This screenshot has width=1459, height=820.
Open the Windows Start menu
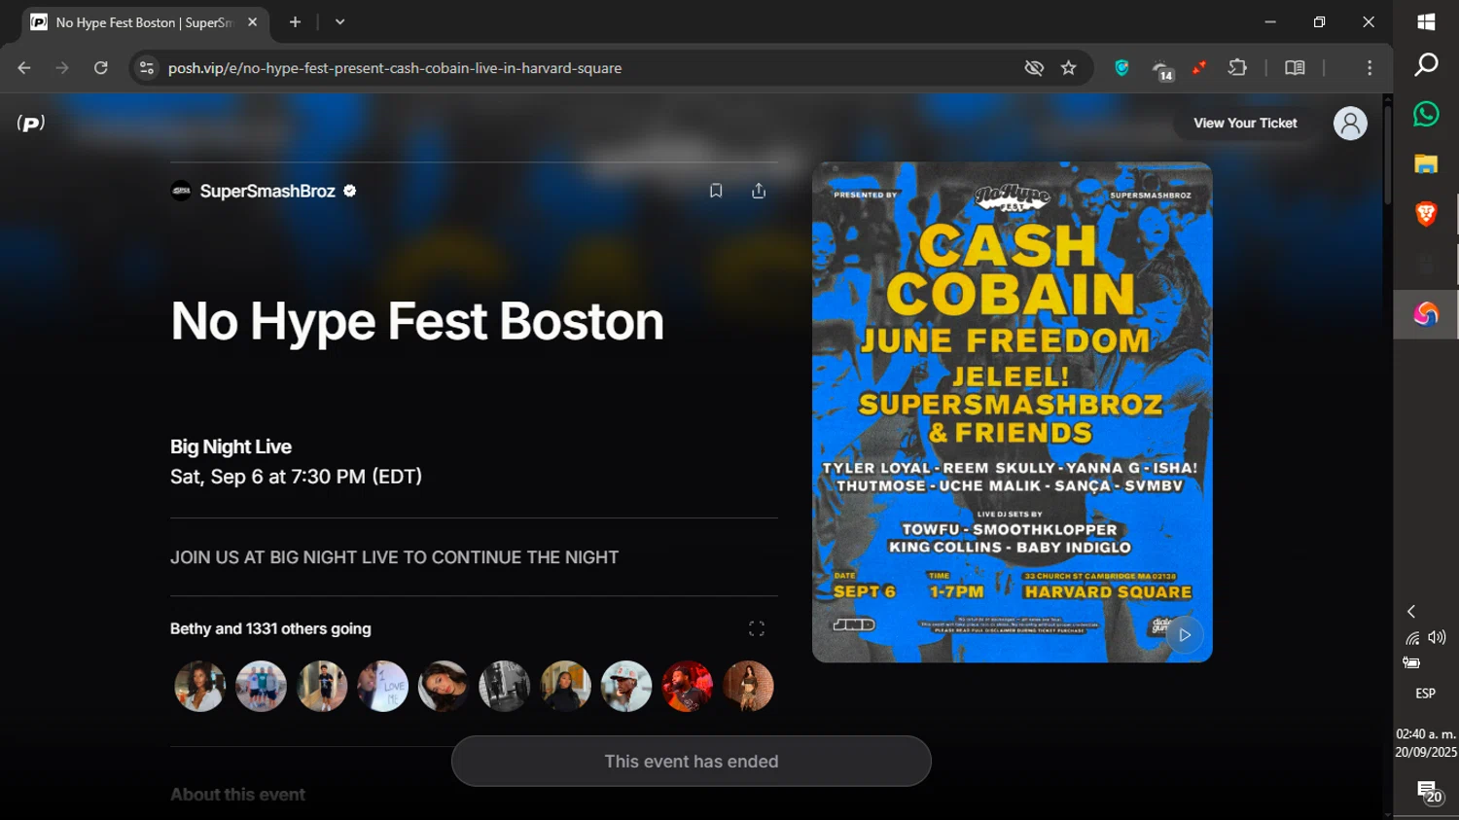pyautogui.click(x=1426, y=22)
